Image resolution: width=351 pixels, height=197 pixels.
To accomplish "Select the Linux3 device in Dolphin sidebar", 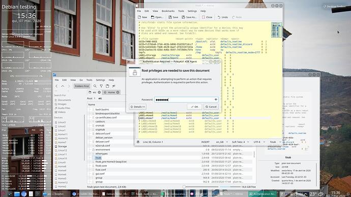I will pos(61,122).
